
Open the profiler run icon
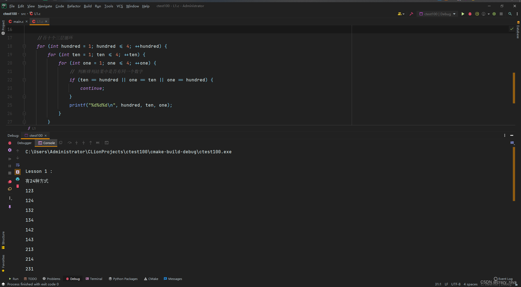tap(484, 14)
